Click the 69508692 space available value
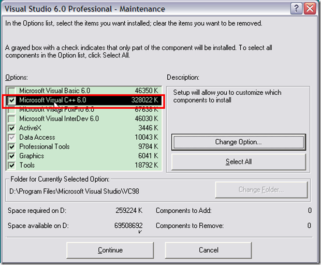 [x=128, y=226]
